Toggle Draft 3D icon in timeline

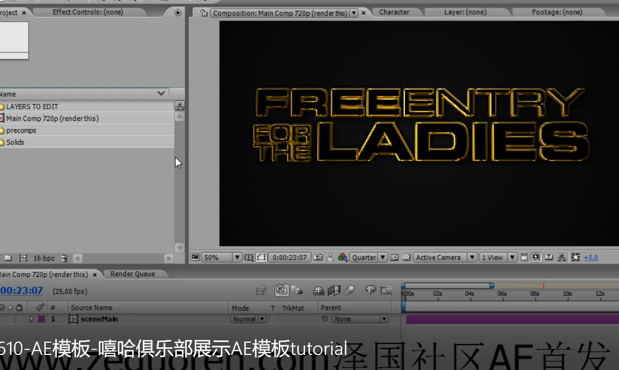click(297, 291)
